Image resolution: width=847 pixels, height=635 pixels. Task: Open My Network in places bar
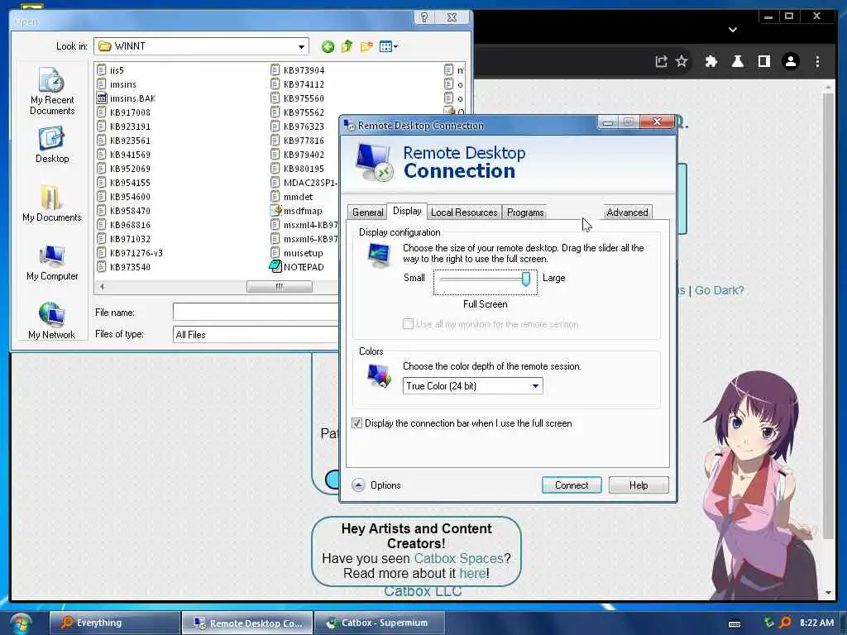52,321
